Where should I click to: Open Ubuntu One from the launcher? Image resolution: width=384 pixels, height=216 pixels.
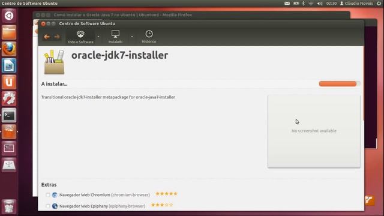pos(9,82)
